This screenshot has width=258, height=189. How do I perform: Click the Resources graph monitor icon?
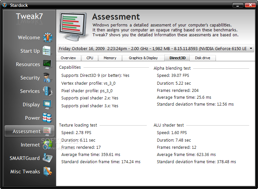(47, 64)
